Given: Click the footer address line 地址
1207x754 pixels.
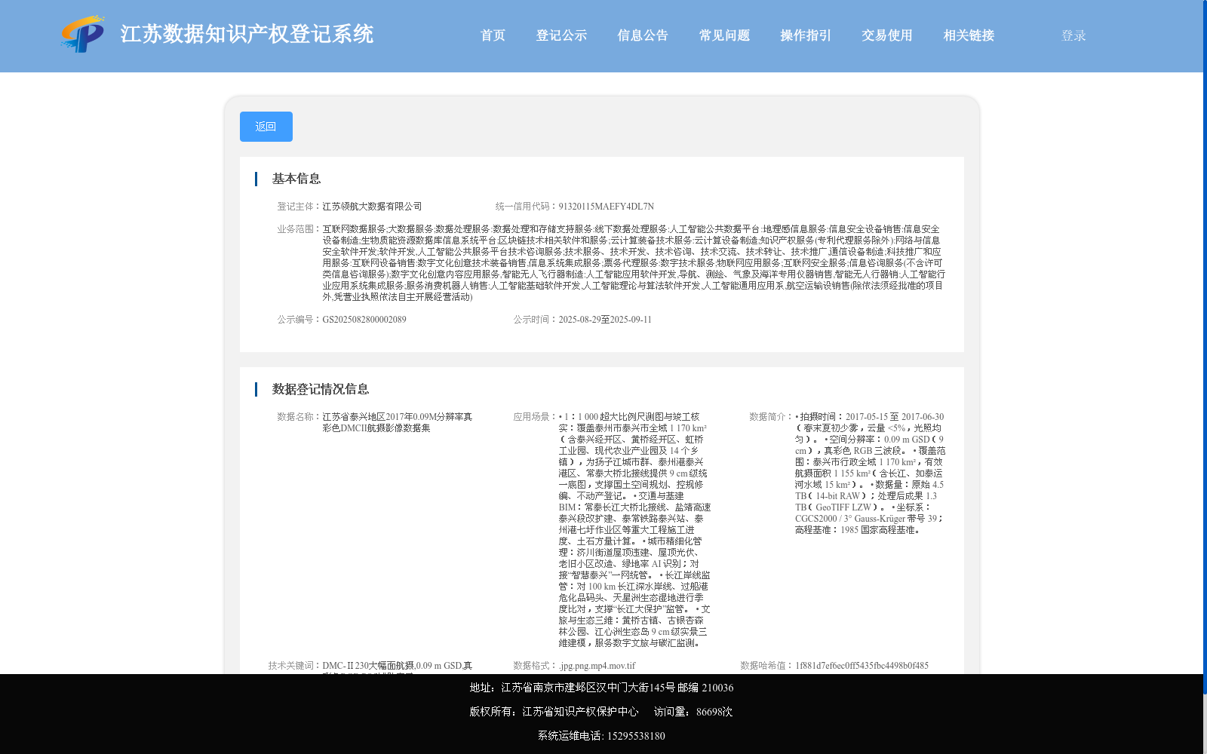Looking at the screenshot, I should click(x=601, y=688).
